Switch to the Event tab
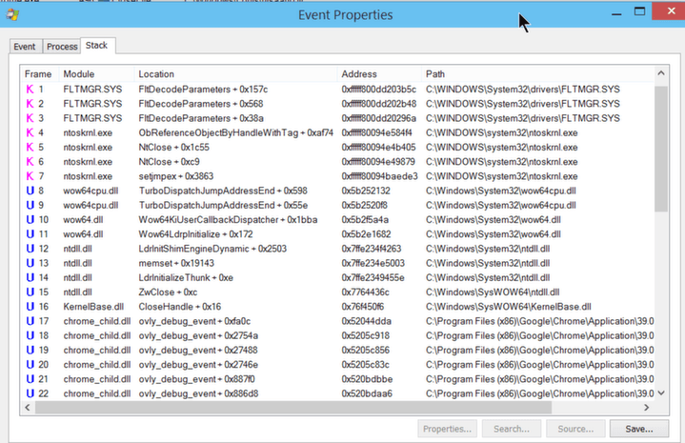The height and width of the screenshot is (443, 685). 25,47
